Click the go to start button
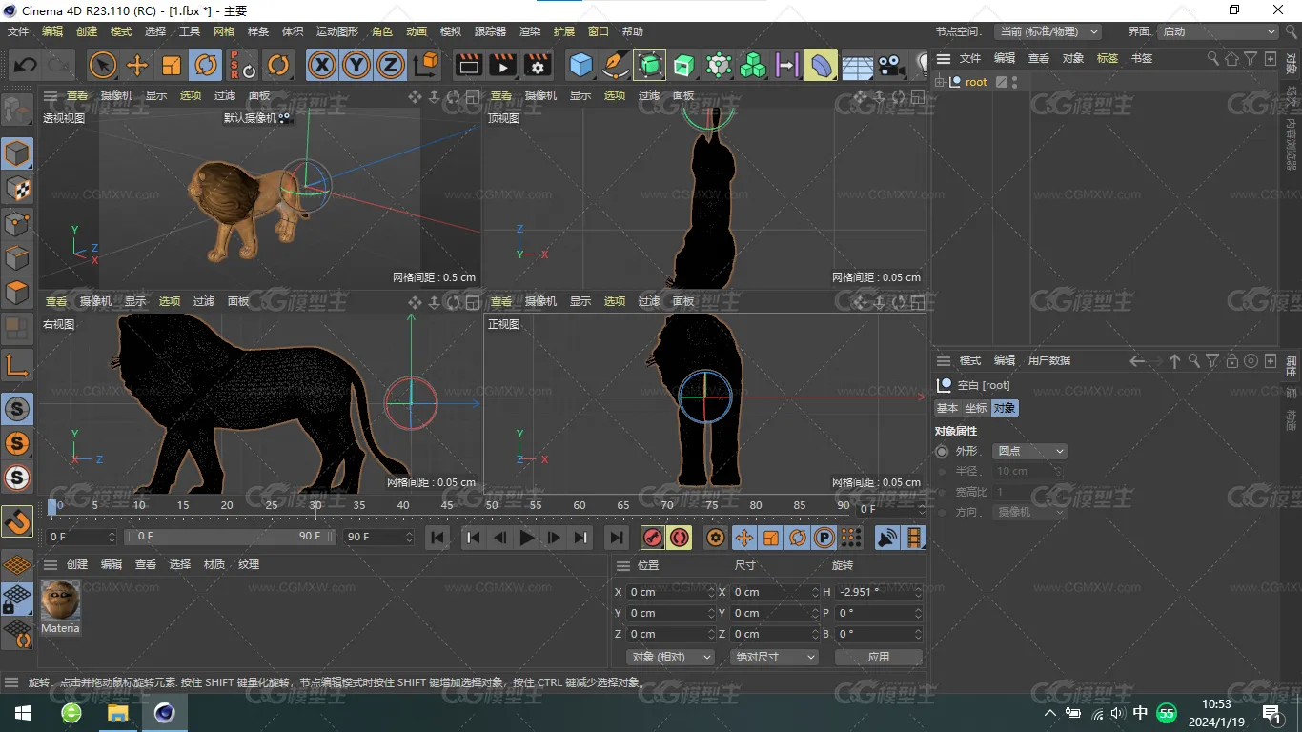1302x732 pixels. pyautogui.click(x=437, y=538)
